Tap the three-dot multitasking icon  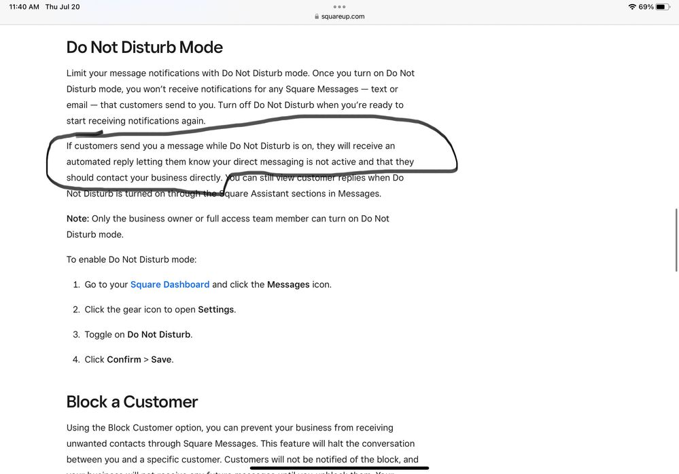click(x=339, y=7)
